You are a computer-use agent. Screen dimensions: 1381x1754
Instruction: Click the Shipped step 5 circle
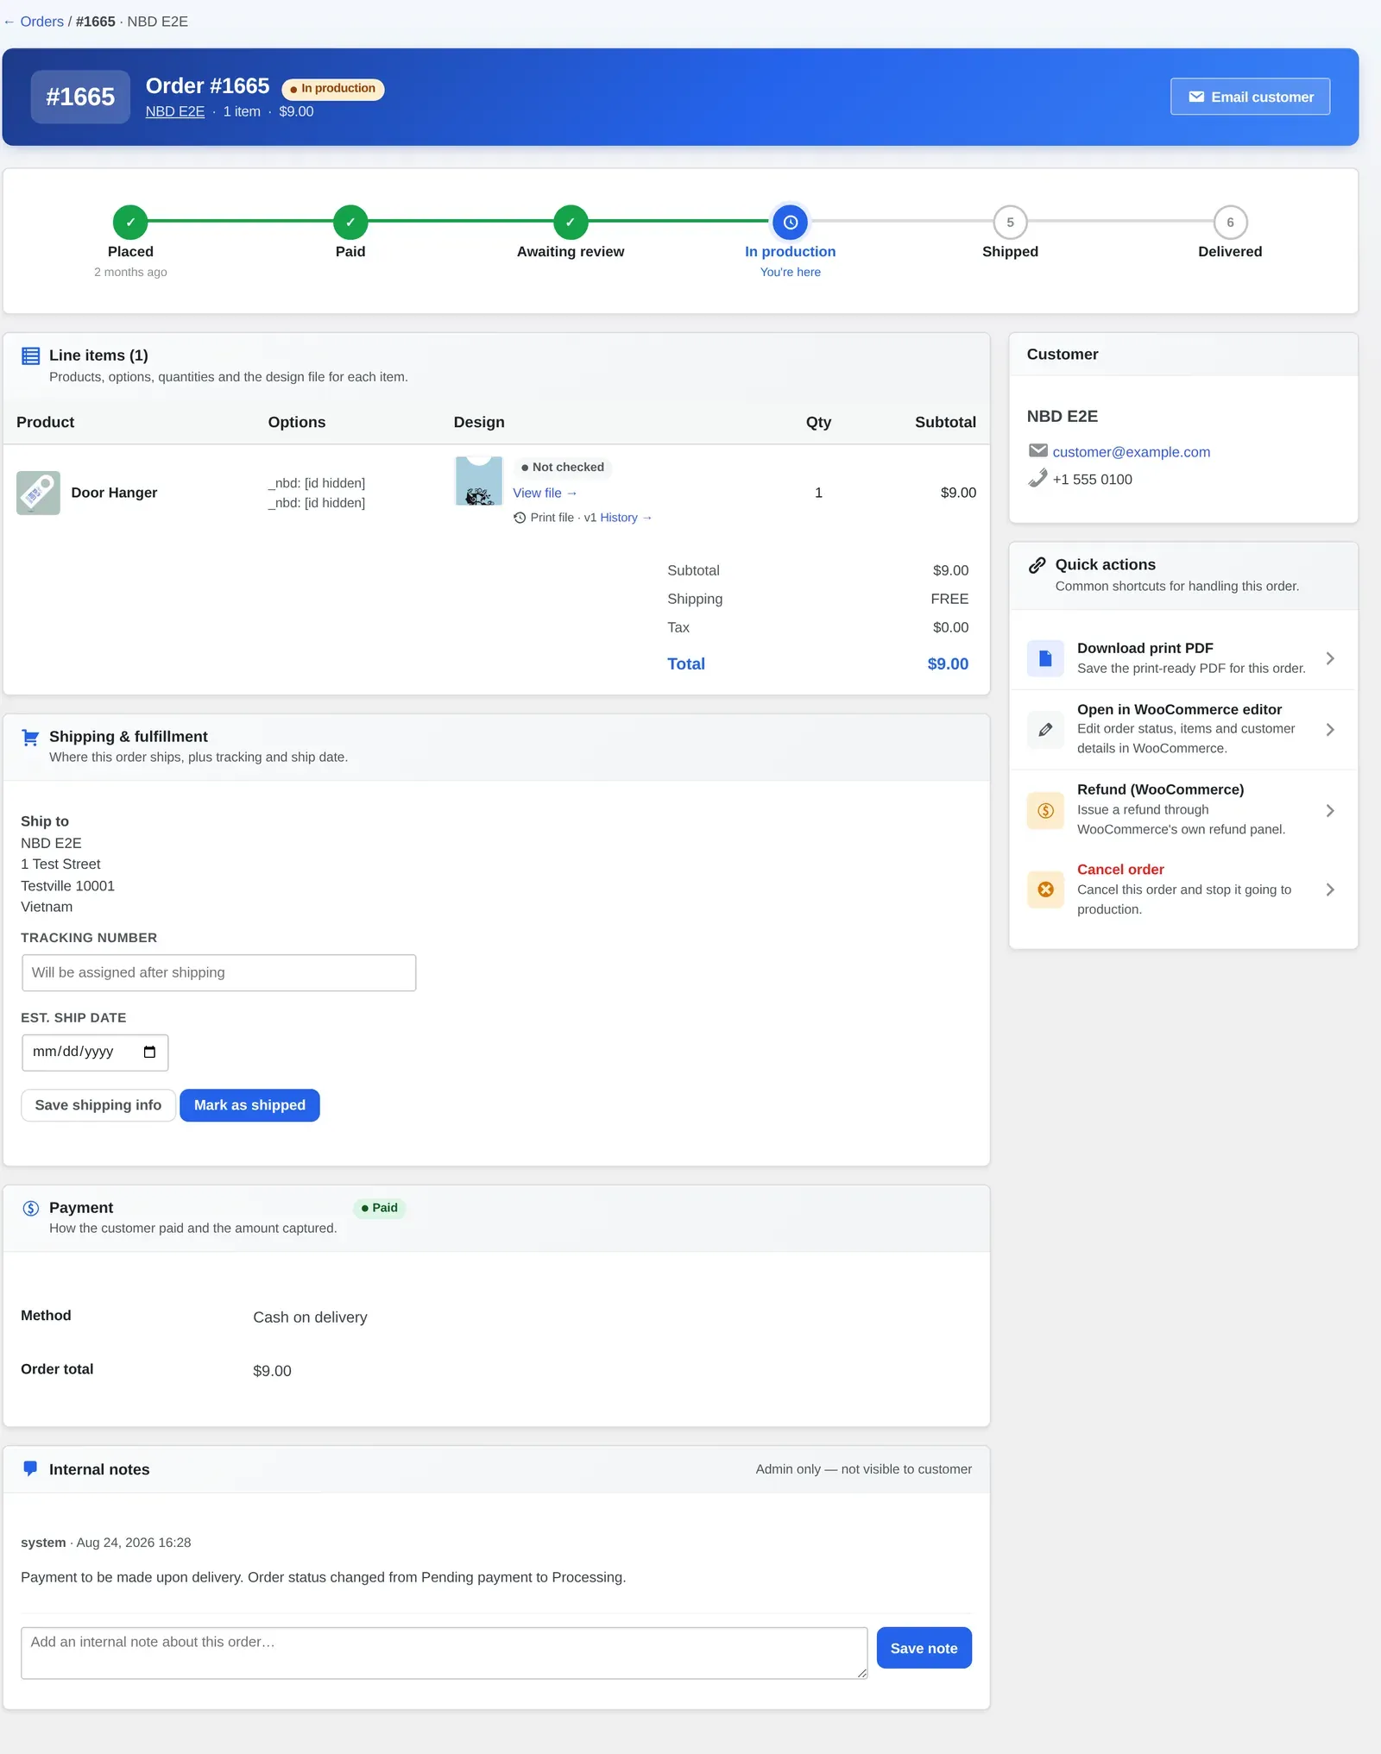point(1010,223)
